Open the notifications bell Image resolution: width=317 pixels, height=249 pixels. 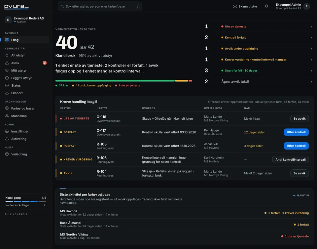[266, 6]
